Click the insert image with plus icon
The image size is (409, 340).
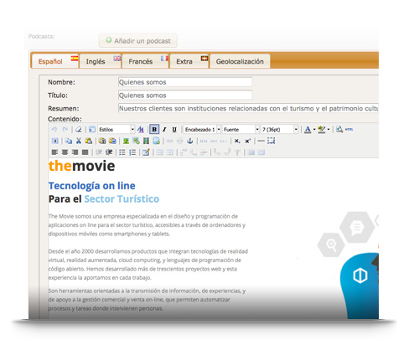(136, 141)
